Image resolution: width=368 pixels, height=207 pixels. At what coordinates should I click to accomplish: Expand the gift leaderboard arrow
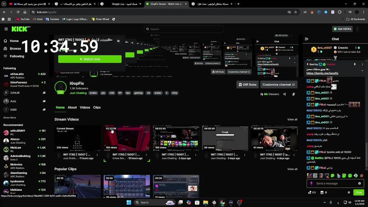(335, 58)
